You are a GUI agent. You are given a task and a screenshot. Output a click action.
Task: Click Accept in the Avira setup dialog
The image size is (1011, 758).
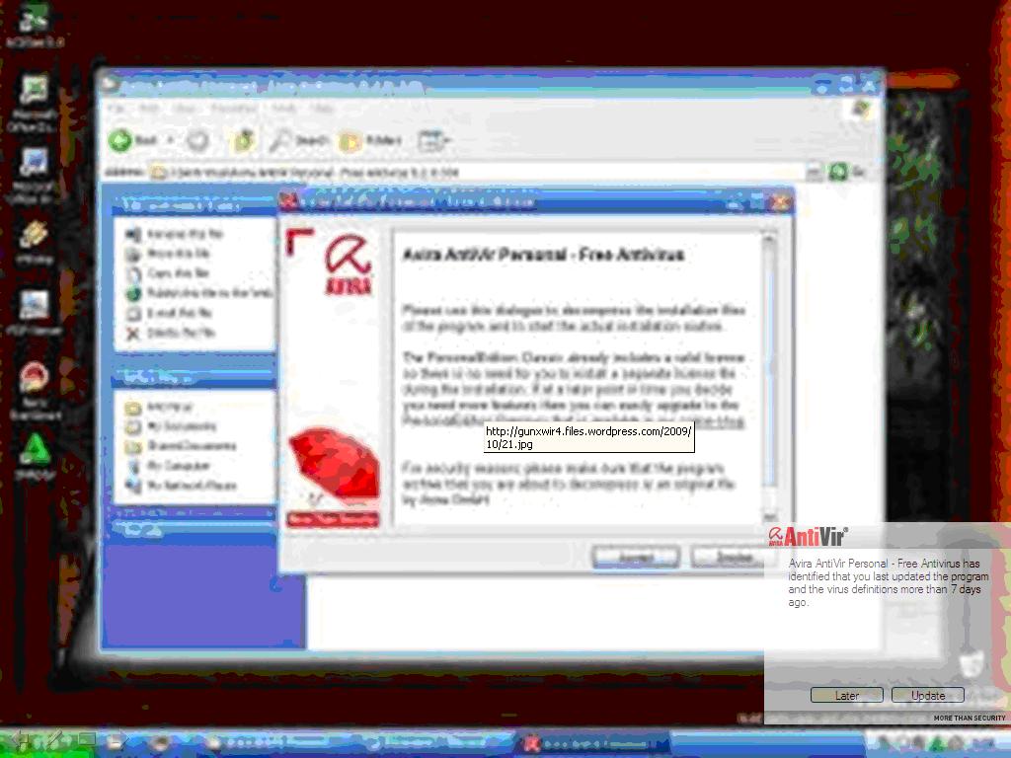point(636,557)
